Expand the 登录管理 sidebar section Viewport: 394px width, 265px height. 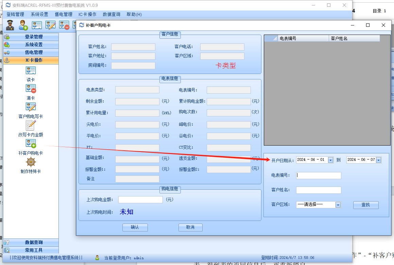tap(31, 37)
